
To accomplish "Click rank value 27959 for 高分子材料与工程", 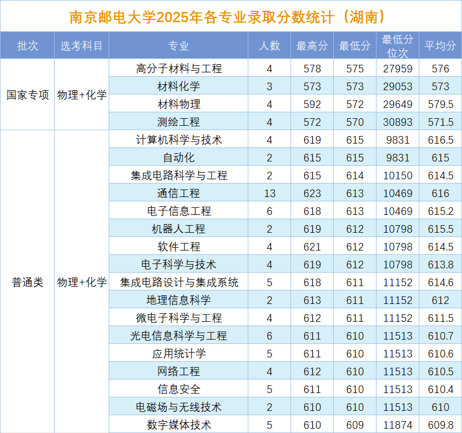I will [398, 69].
